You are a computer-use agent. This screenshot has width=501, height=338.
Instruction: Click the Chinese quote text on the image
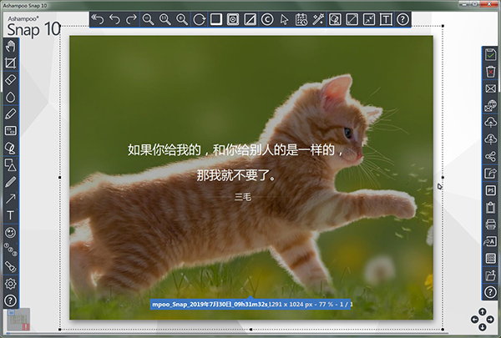point(235,162)
